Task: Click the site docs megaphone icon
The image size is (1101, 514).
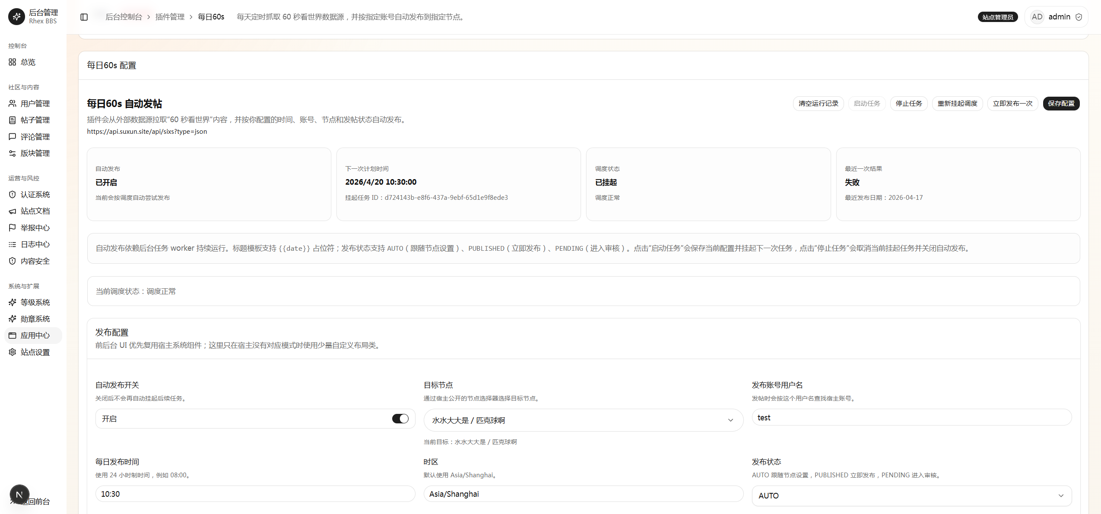Action: [x=12, y=211]
